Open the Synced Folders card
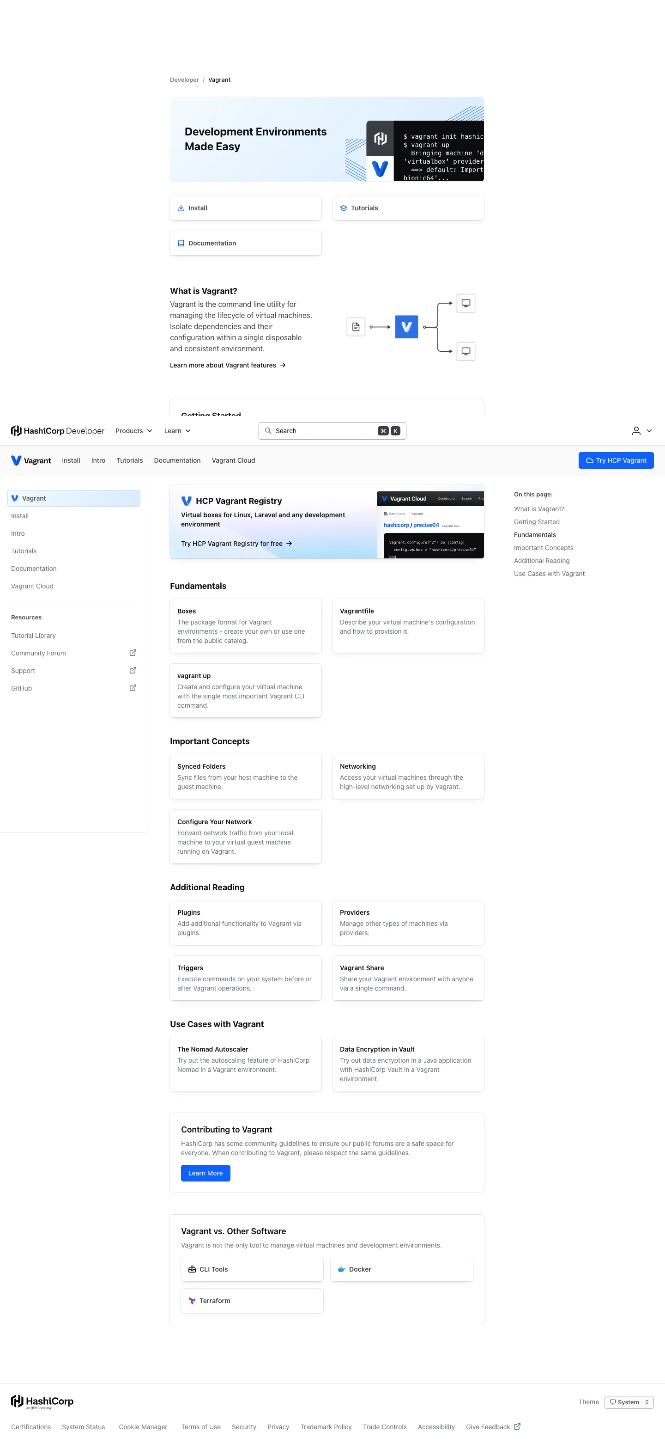The height and width of the screenshot is (1444, 665). (x=246, y=777)
